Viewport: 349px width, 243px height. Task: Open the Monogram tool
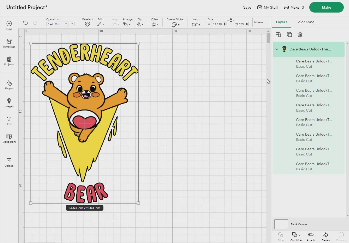9,138
